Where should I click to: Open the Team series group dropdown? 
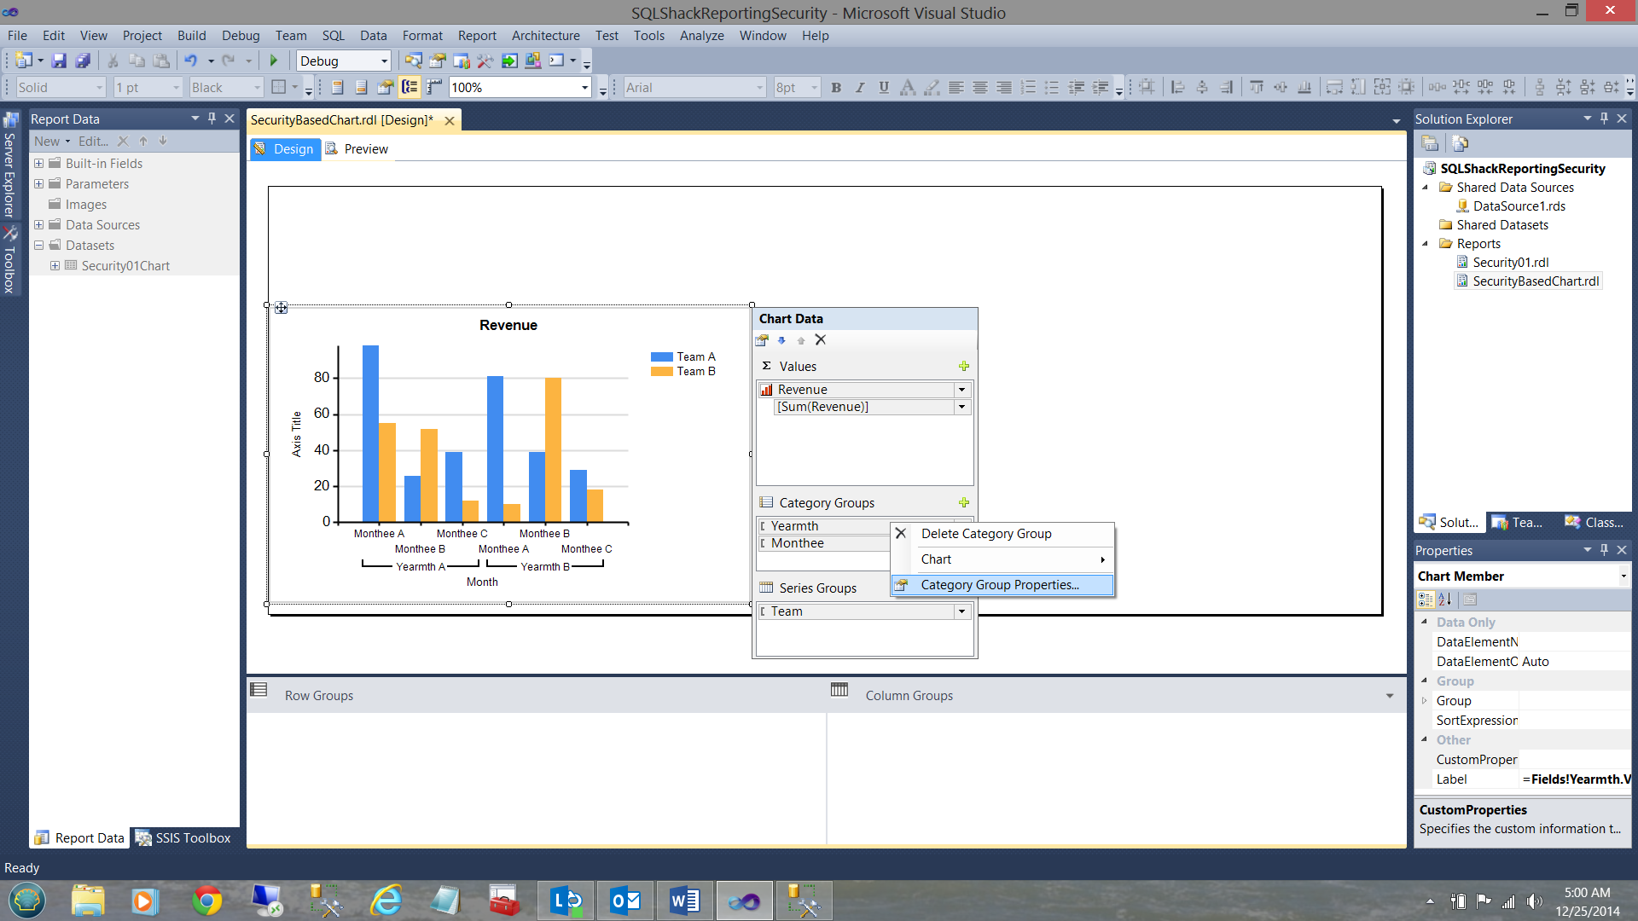pos(961,611)
